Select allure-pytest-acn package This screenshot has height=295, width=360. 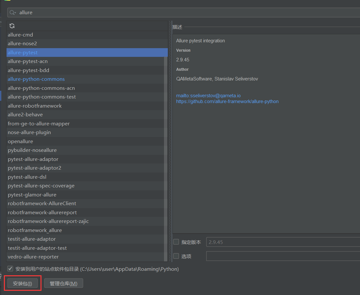[86, 61]
